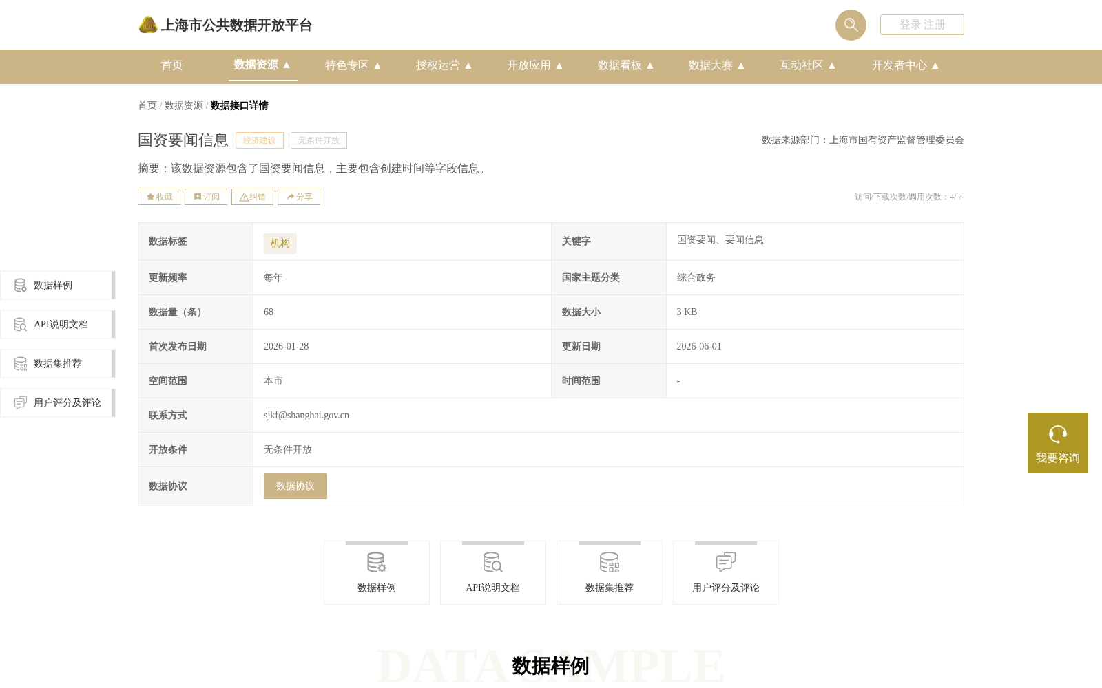Image resolution: width=1102 pixels, height=688 pixels.
Task: Click the 国资要闻信息 dataset title
Action: tap(183, 140)
